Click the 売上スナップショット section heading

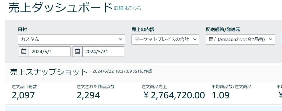[49, 72]
